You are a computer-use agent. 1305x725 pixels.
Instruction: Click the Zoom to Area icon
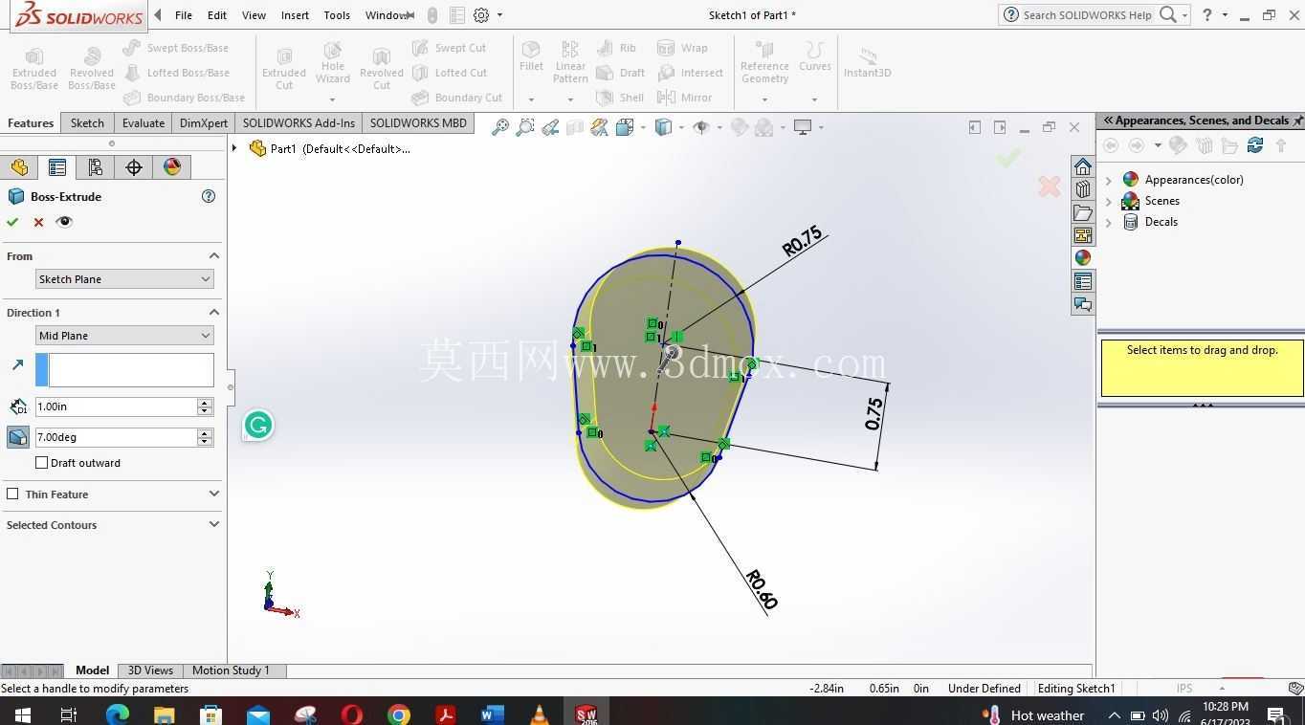[524, 127]
